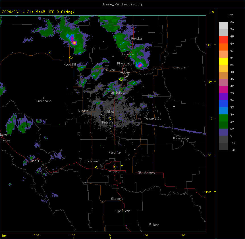Click the Strathmore town label
Screen dimensions: 245x239
pos(147,173)
